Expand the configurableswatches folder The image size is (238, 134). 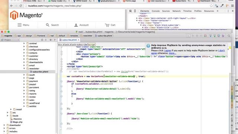click(24, 50)
